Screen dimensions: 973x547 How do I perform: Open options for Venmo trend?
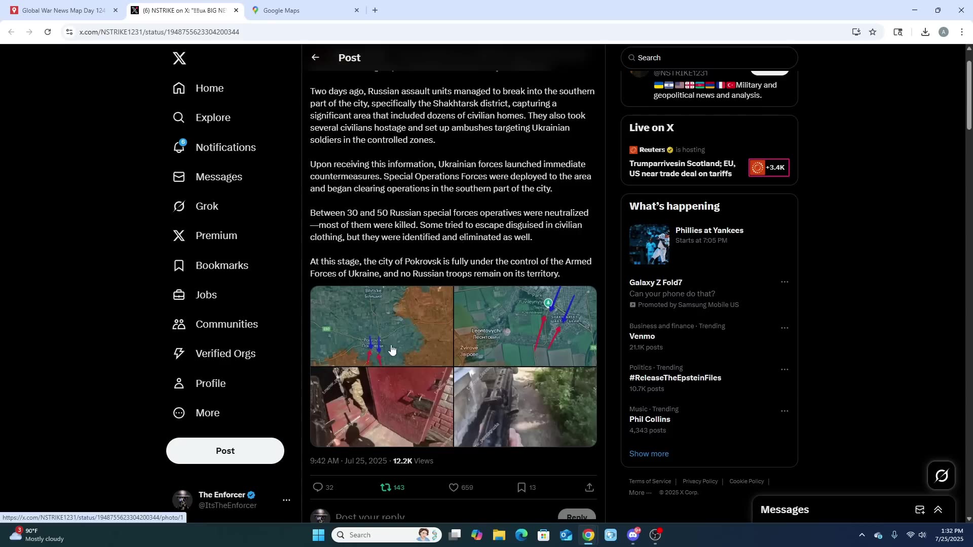[784, 328]
